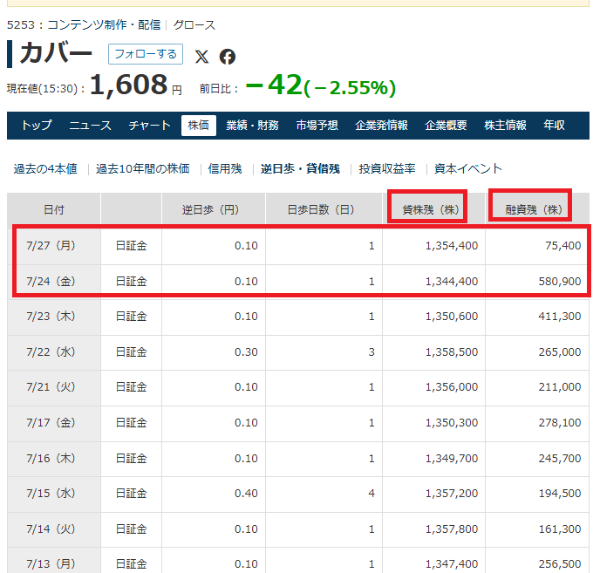Click the 日証金 cell in the 7/27 row

131,246
